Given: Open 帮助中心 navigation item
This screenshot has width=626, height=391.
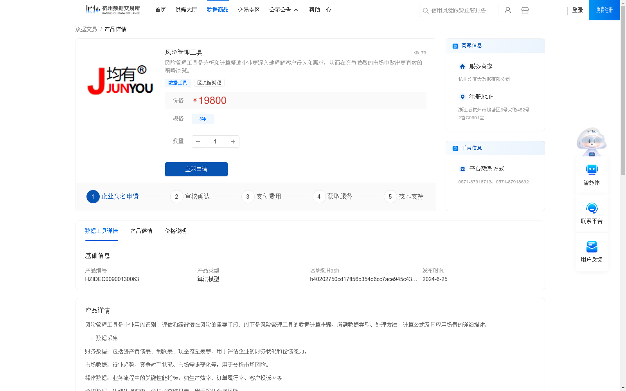Looking at the screenshot, I should tap(320, 10).
